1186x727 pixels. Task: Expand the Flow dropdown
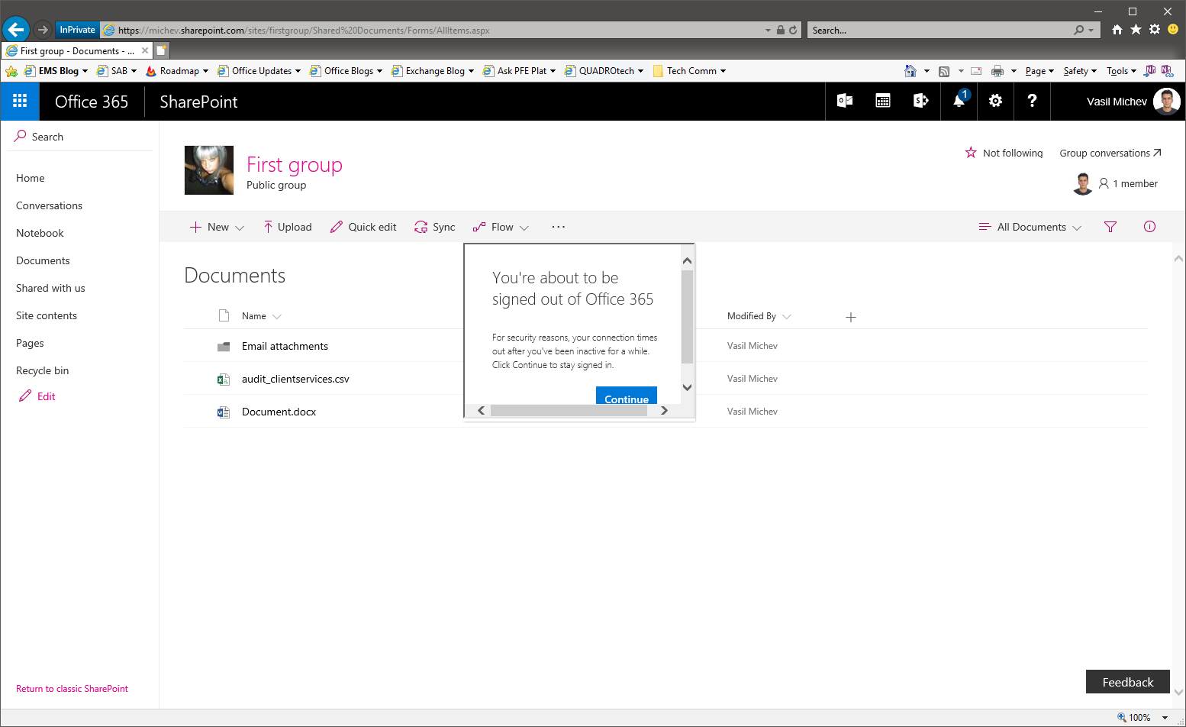524,228
